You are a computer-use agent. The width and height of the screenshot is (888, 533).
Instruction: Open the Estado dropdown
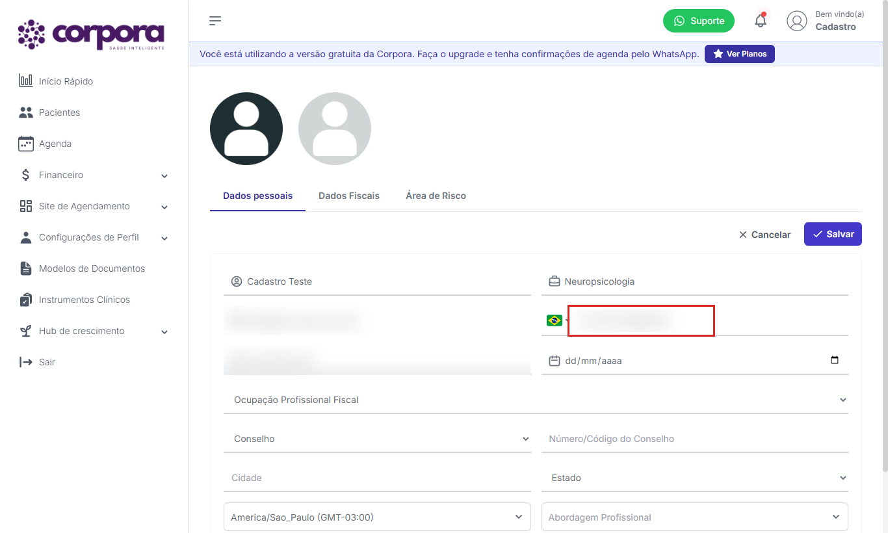(695, 478)
